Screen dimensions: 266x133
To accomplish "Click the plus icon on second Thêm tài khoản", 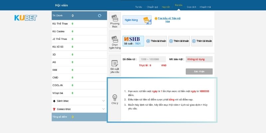I will point(171,41).
